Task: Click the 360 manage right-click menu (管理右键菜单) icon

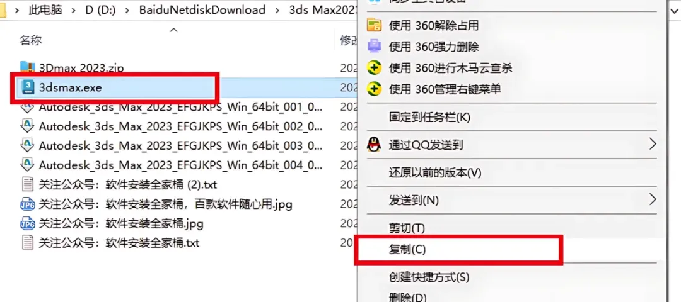Action: [374, 89]
